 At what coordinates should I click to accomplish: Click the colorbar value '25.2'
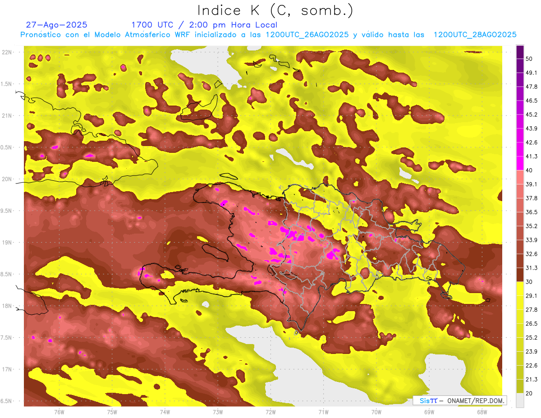(x=532, y=338)
